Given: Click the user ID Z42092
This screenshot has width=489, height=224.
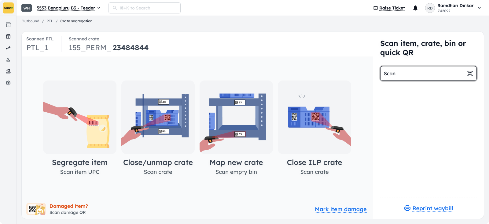Looking at the screenshot, I should (x=444, y=11).
